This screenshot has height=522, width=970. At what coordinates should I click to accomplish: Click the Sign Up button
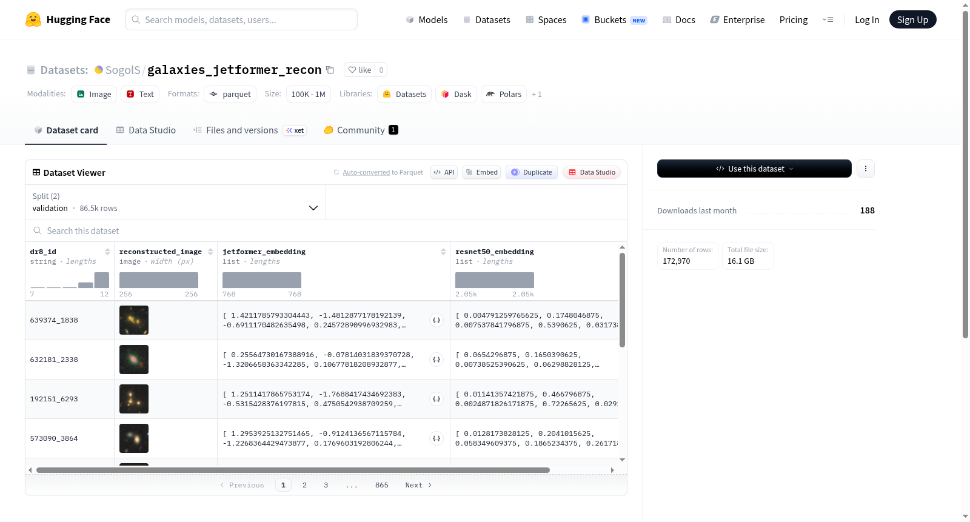(x=912, y=19)
